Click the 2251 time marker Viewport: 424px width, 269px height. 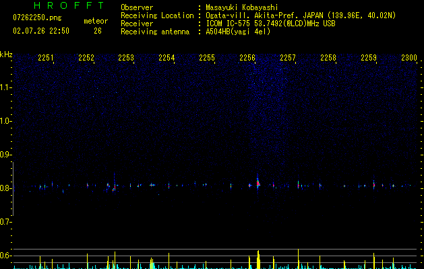point(46,58)
